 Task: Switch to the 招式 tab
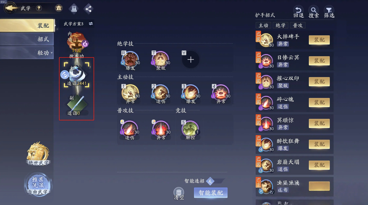pos(27,39)
